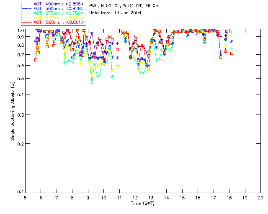Image resolution: width=268 pixels, height=214 pixels.
Task: Click the purple dashed line swatch in legend
Action: pyautogui.click(x=26, y=4)
